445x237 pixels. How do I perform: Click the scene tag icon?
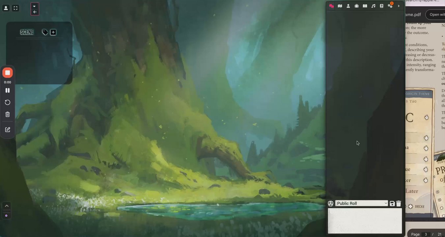click(x=45, y=32)
